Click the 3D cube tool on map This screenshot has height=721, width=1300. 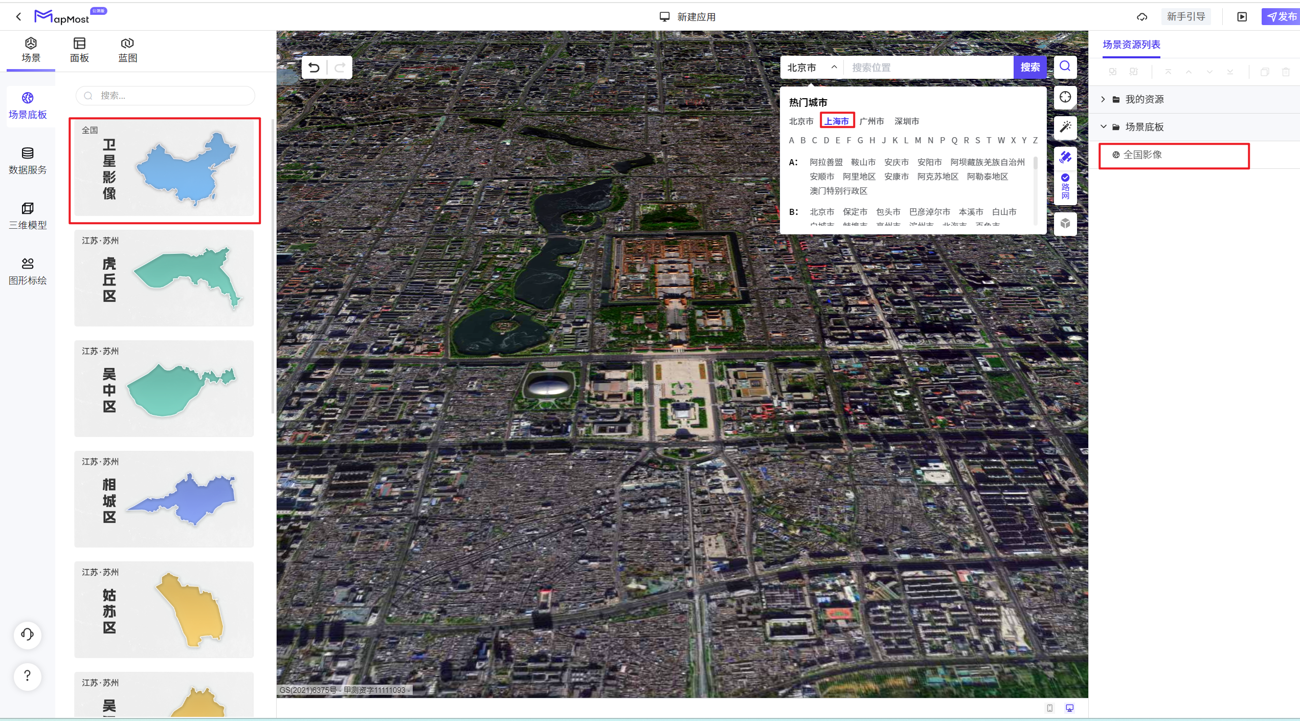click(1065, 224)
